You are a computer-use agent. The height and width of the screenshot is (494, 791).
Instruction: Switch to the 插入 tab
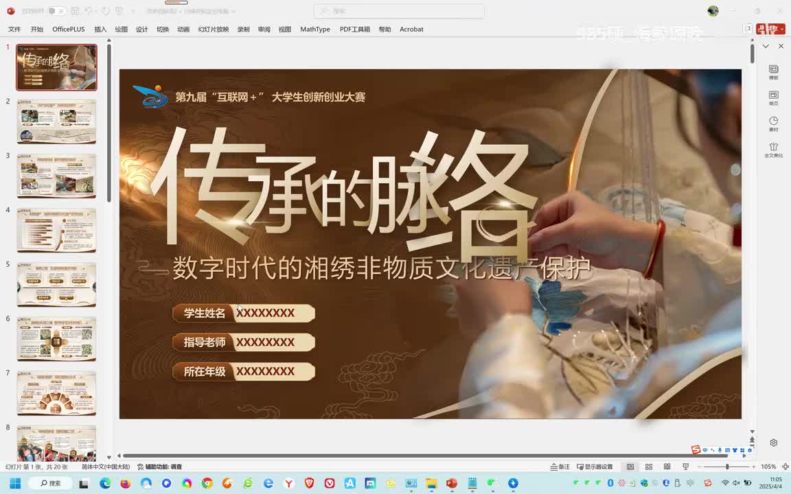(100, 30)
